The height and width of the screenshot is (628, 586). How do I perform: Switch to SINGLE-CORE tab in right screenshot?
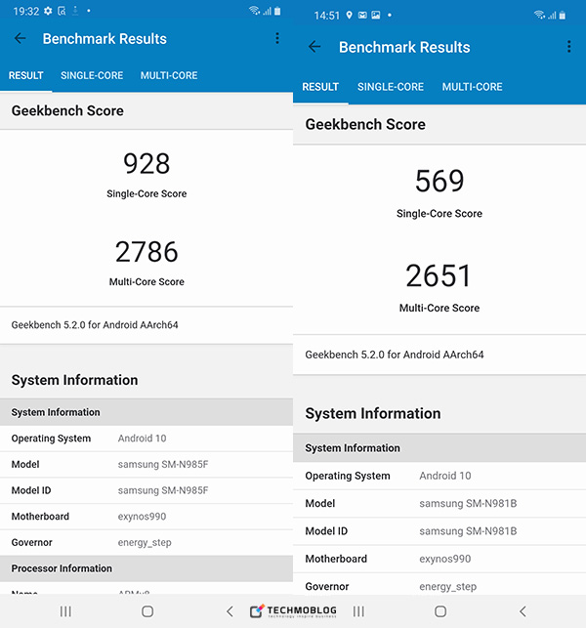click(391, 87)
